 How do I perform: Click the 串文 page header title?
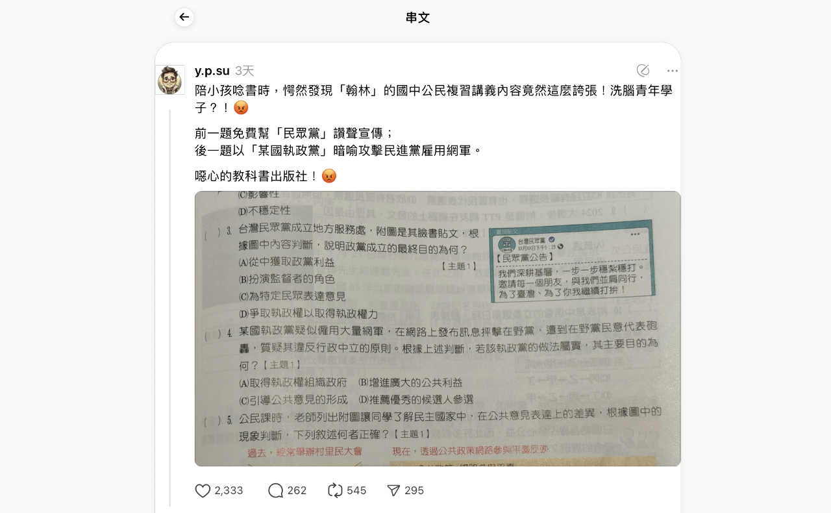point(418,18)
